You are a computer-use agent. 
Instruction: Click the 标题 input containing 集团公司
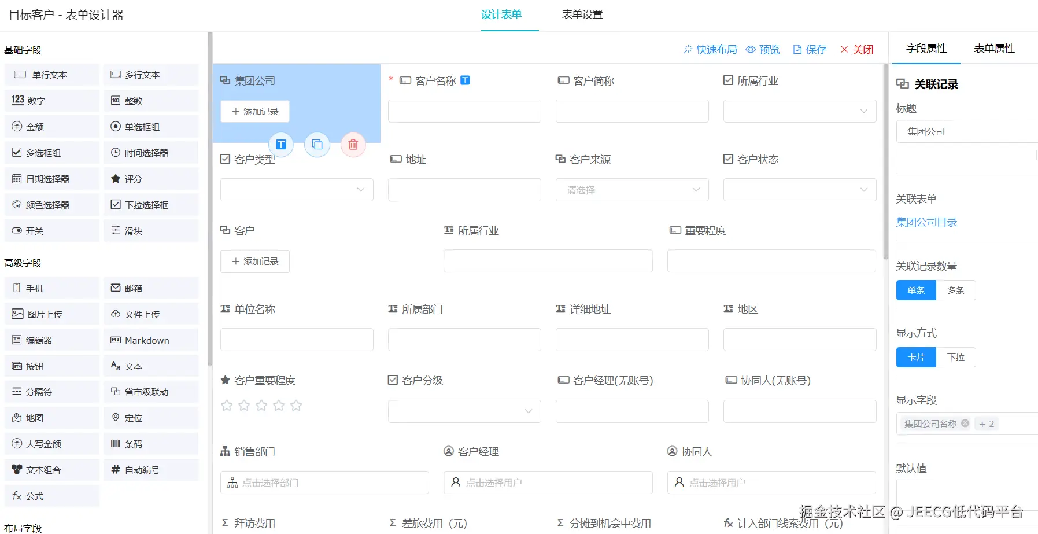tap(967, 131)
